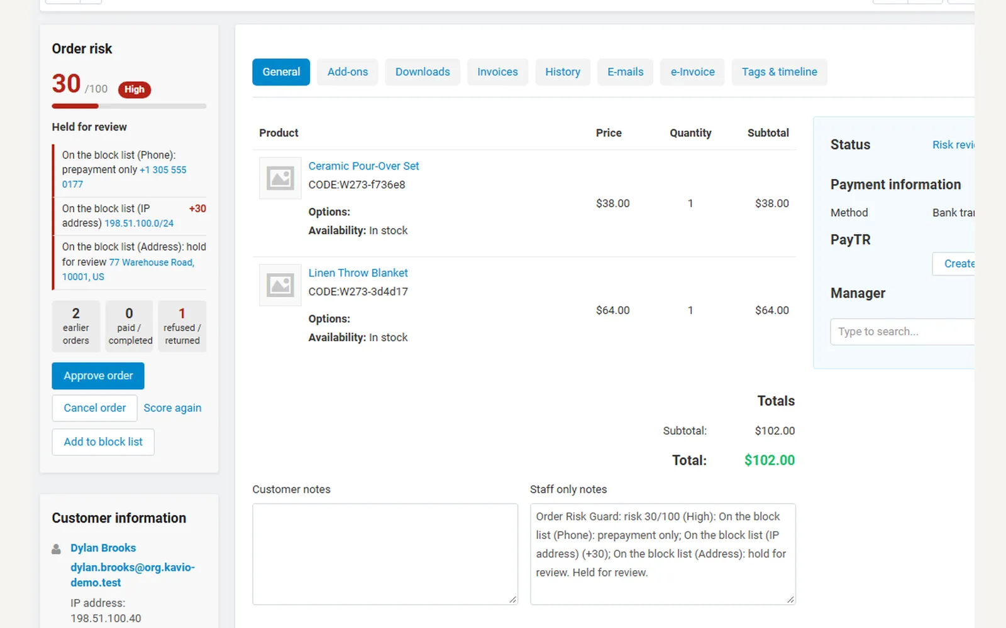Click the Held for review heading

(89, 127)
